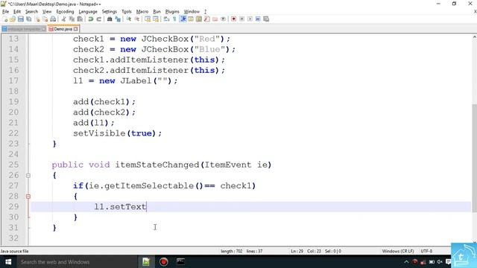Click the Paste toolbar icon

click(80, 19)
